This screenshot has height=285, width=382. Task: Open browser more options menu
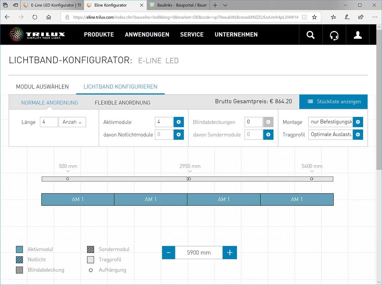[375, 17]
